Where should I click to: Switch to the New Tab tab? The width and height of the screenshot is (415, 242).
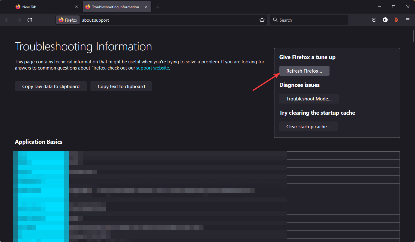tap(43, 7)
